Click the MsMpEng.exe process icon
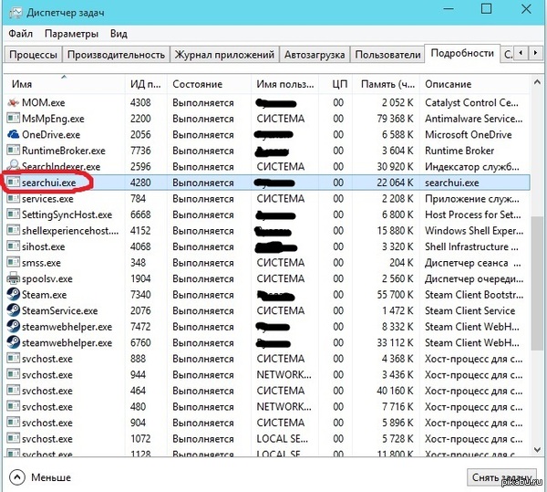The width and height of the screenshot is (547, 492). tap(13, 119)
